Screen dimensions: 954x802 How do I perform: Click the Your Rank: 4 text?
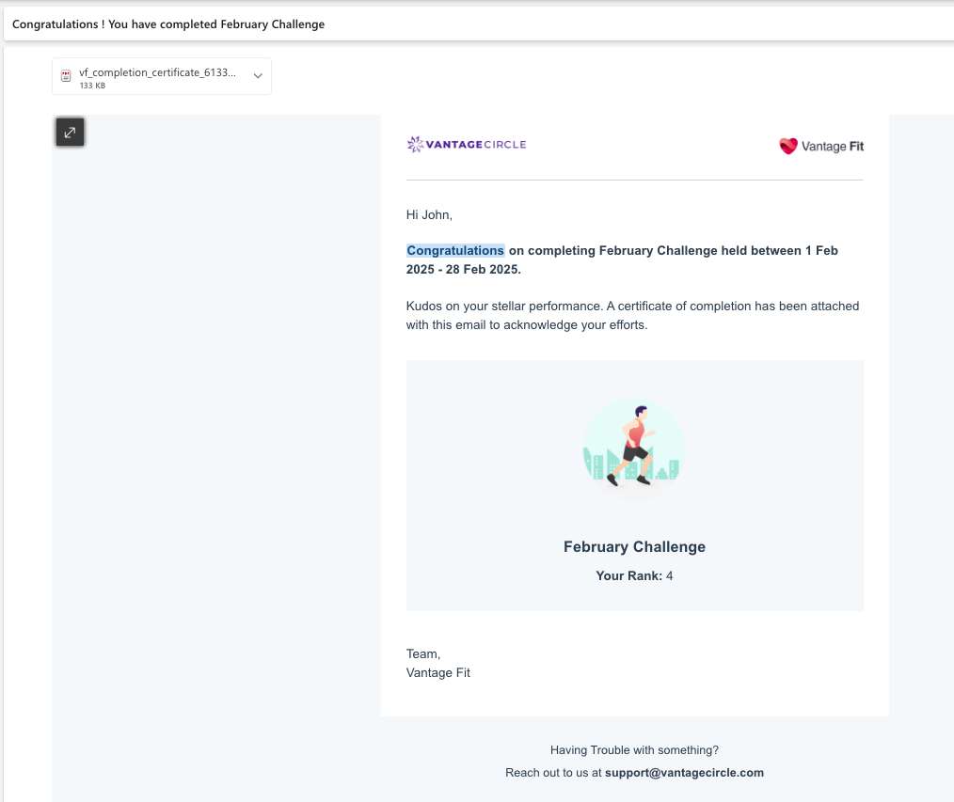click(634, 575)
